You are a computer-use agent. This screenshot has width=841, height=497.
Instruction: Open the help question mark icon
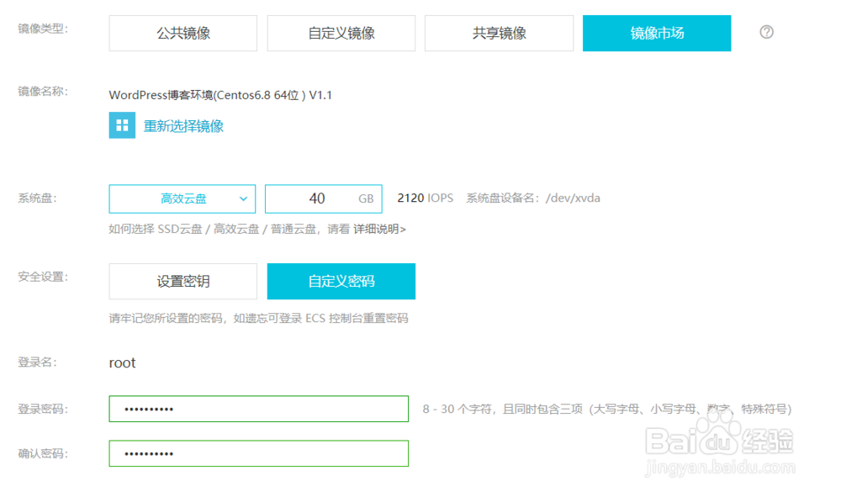[x=766, y=32]
